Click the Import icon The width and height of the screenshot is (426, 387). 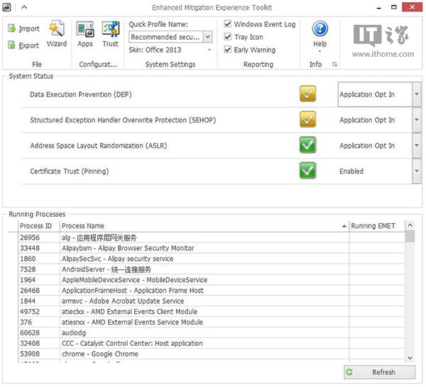(11, 28)
